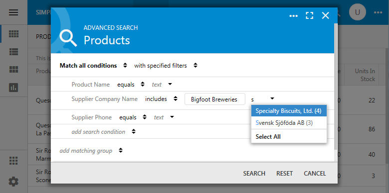Expand the add search condition selector
The width and height of the screenshot is (389, 193).
(x=104, y=132)
